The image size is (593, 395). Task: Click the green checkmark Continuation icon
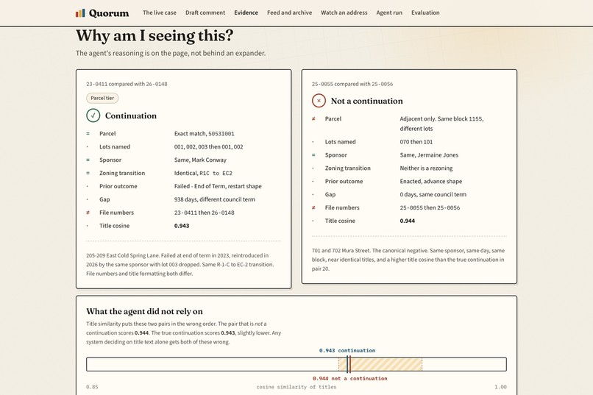click(x=93, y=115)
